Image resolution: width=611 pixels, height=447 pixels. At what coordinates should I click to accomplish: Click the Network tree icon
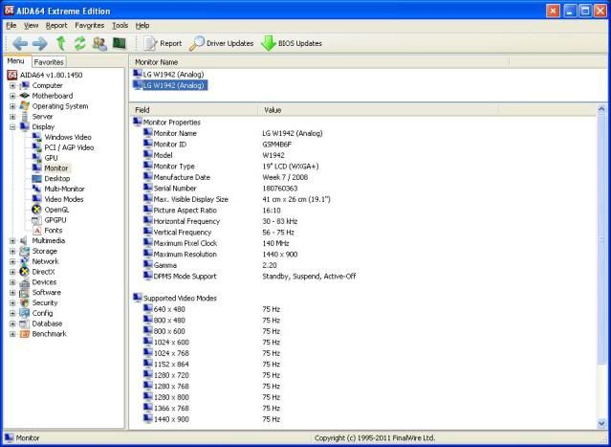coord(25,261)
